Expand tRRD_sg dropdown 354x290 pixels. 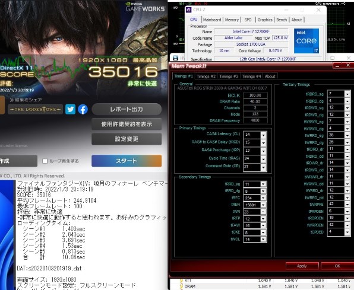[x=263, y=184]
